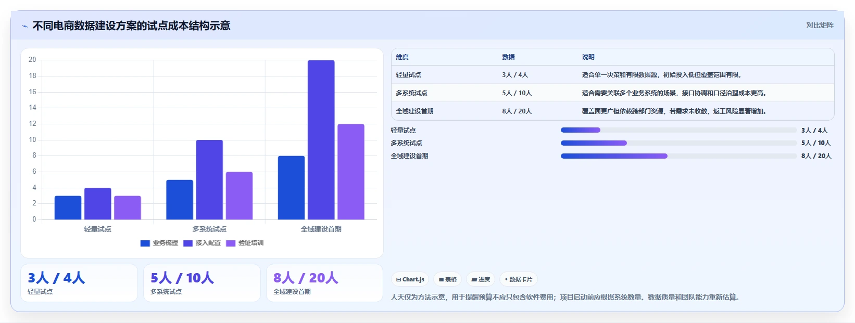
Task: Click the 维度 table column header
Action: tap(402, 57)
